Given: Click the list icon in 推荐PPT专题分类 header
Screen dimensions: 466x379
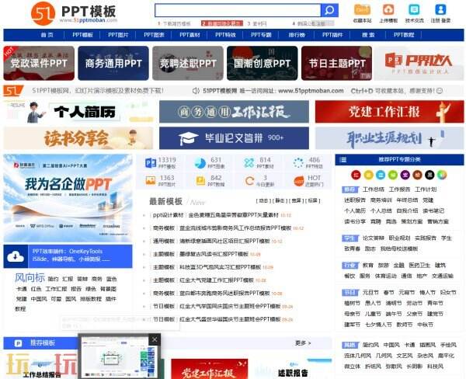Looking at the screenshot, I should tap(343, 160).
